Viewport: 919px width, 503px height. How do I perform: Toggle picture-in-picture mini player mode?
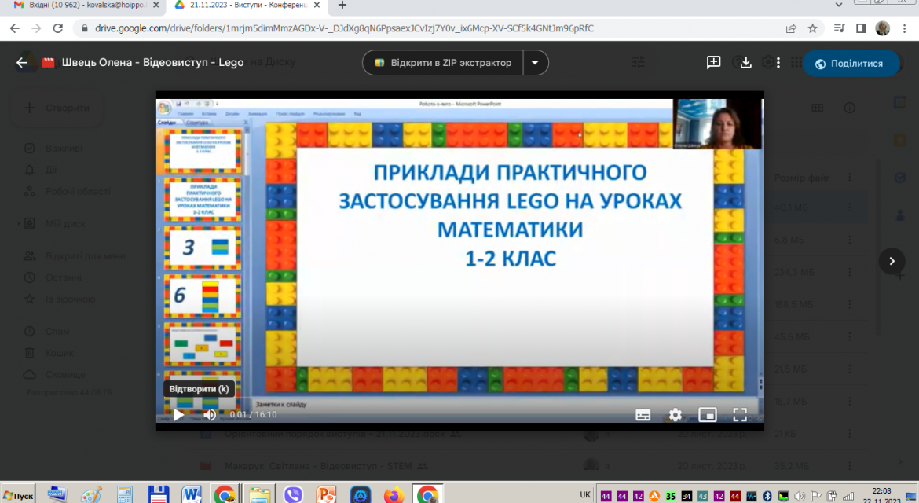tap(708, 414)
